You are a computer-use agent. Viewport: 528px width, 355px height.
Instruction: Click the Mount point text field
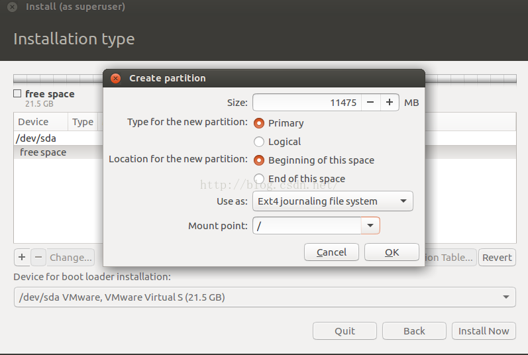pyautogui.click(x=307, y=225)
